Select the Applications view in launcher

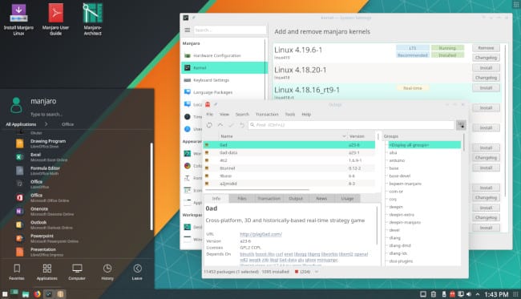click(46, 272)
